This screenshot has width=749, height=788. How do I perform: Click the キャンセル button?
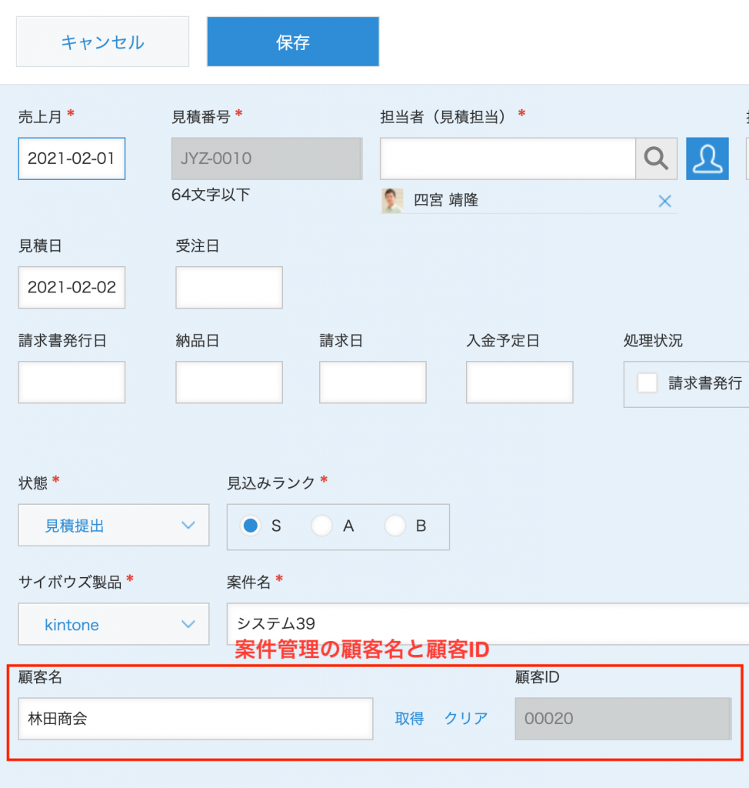pyautogui.click(x=102, y=42)
